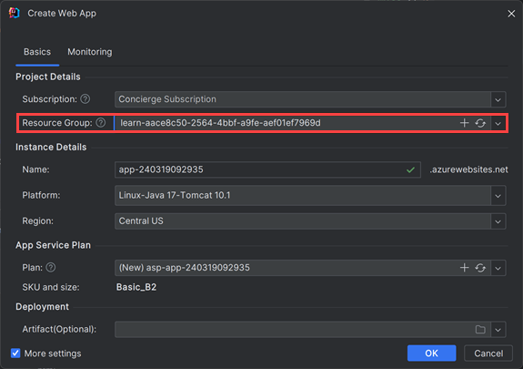Switch to the Monitoring tab

point(90,52)
